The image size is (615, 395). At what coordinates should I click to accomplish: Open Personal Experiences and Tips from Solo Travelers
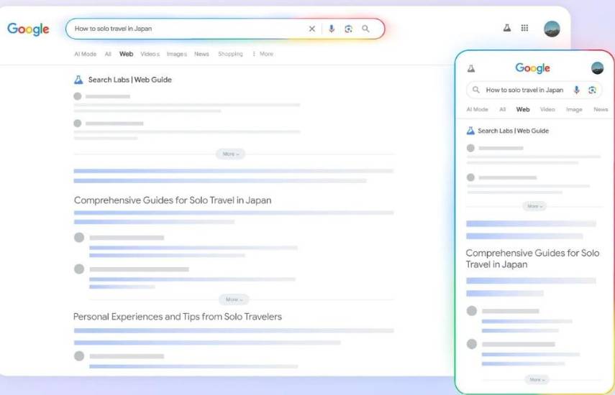(178, 317)
